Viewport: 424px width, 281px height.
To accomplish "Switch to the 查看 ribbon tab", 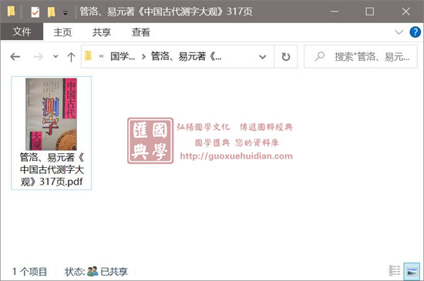I will coord(140,32).
